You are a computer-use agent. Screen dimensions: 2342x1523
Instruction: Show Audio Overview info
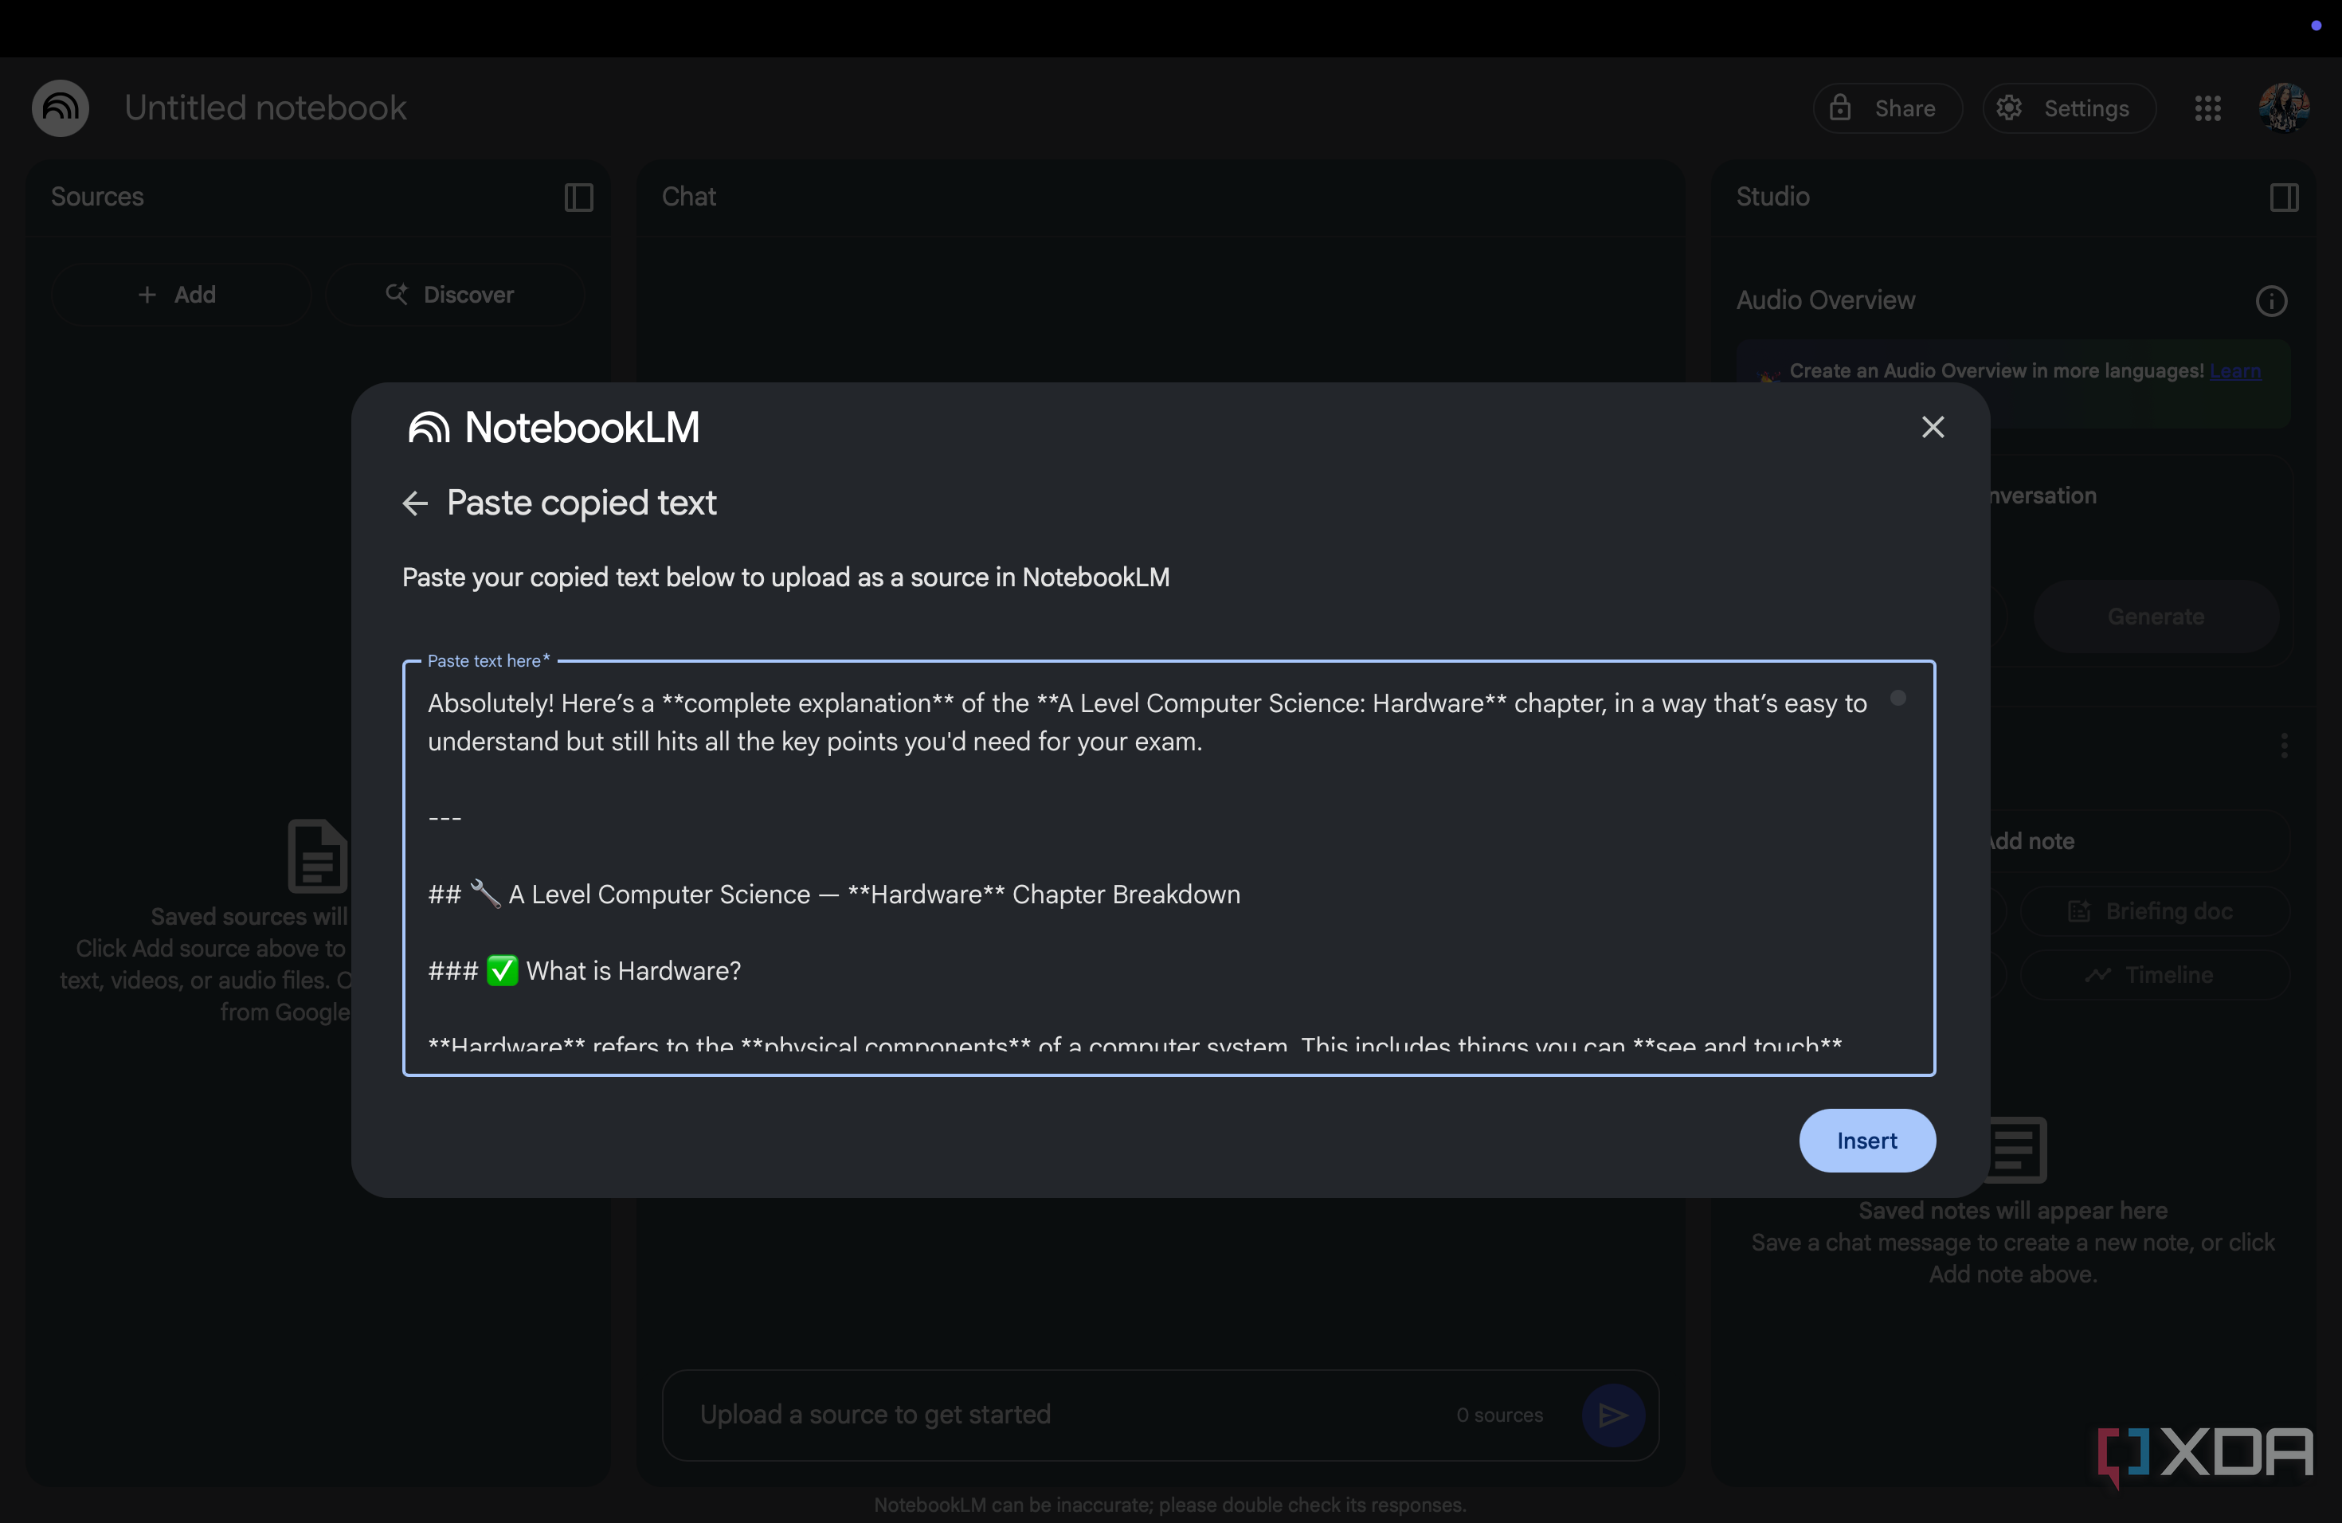click(2271, 301)
